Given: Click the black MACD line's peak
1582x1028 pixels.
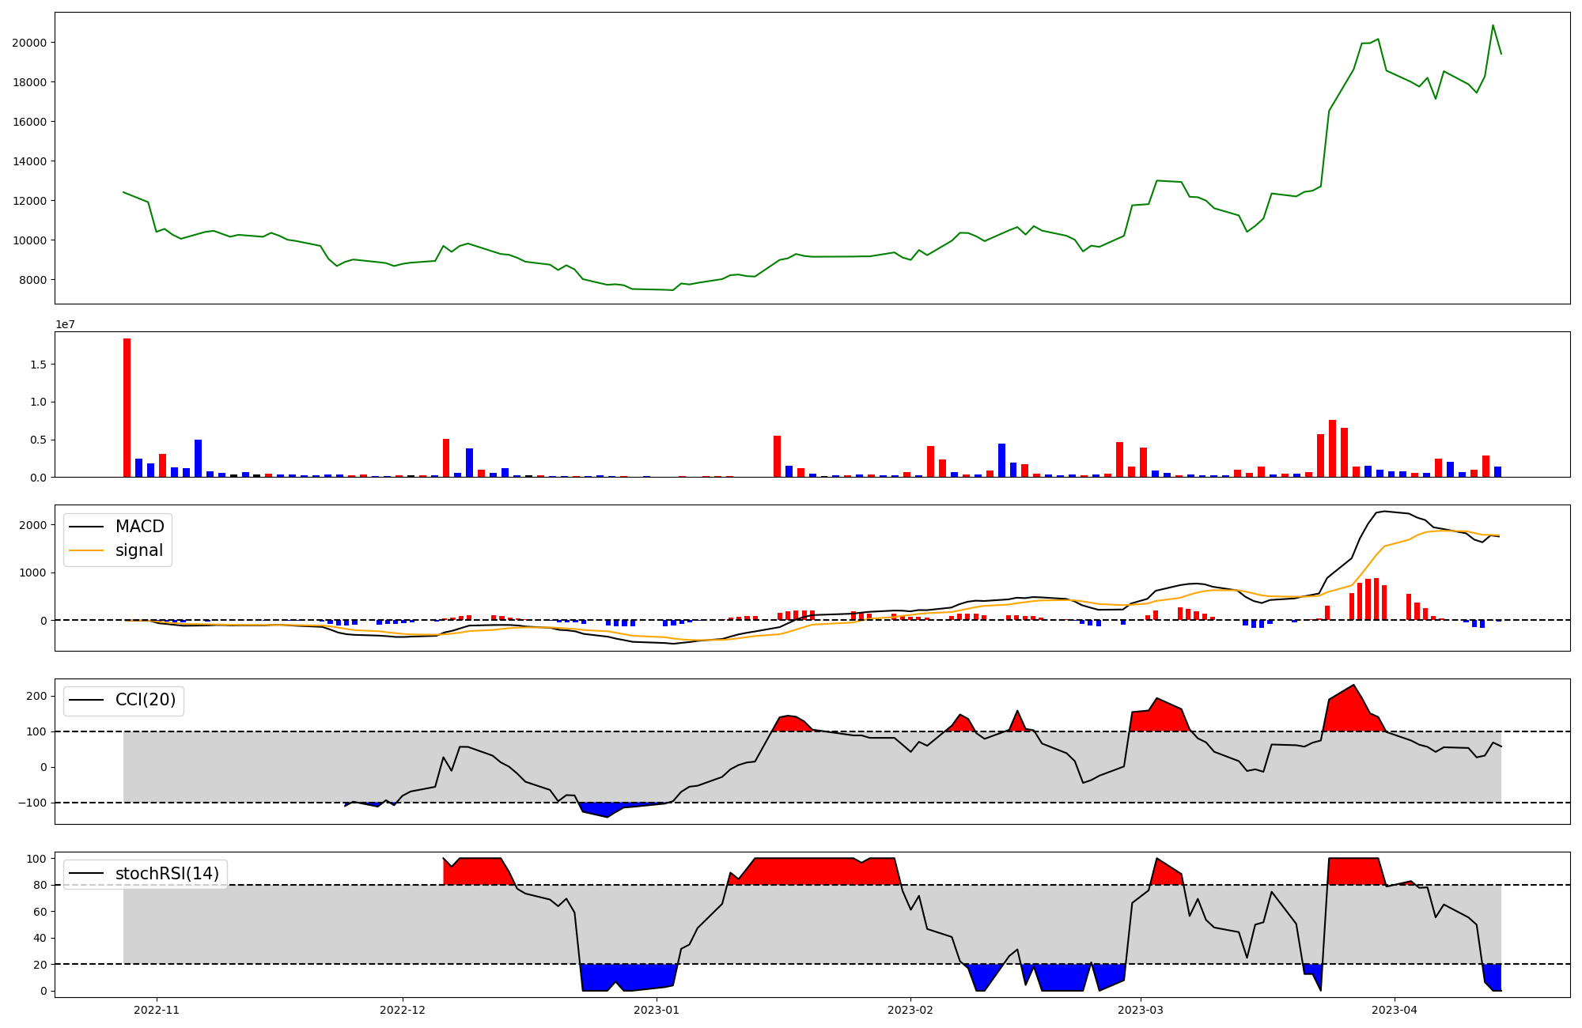Looking at the screenshot, I should coord(1383,511).
